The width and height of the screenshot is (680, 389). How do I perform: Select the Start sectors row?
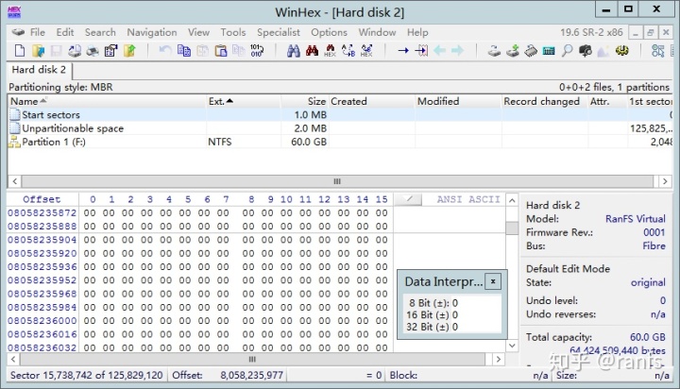(x=340, y=115)
